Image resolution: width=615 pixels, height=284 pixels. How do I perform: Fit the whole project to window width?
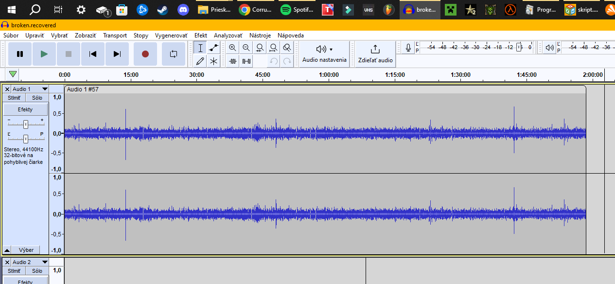point(274,48)
